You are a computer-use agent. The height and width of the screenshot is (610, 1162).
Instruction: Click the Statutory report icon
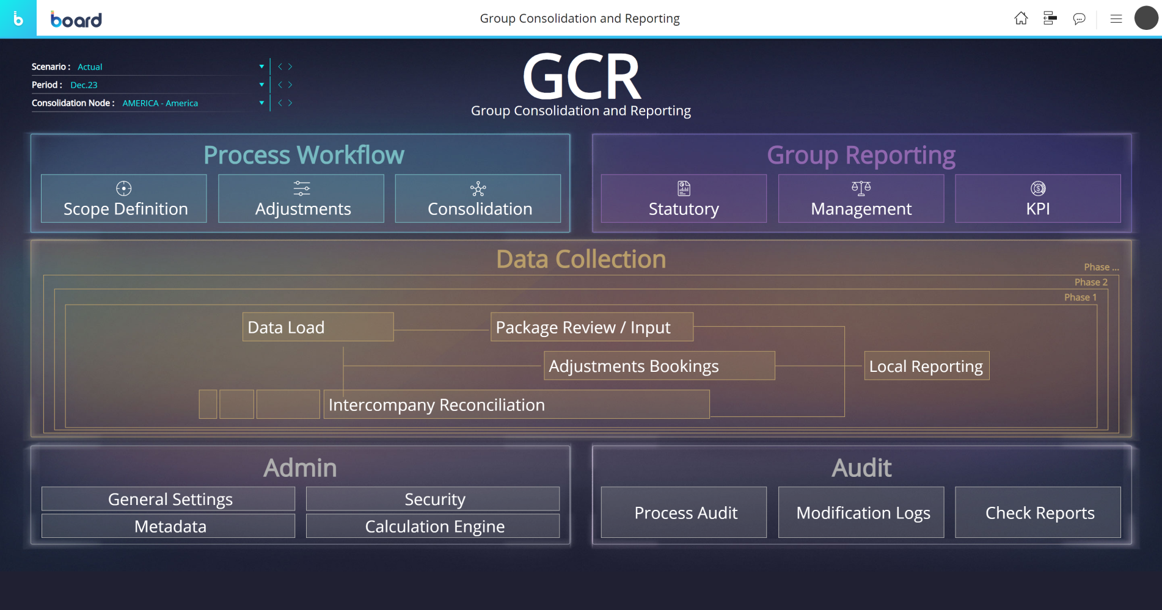684,188
